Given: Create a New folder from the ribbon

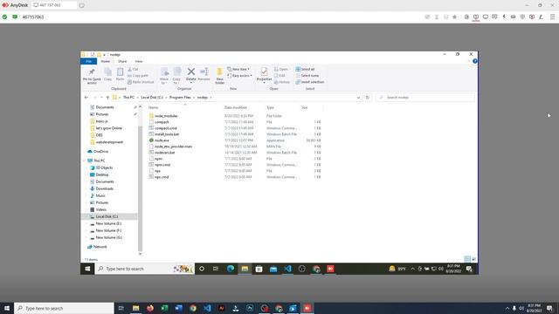Looking at the screenshot, I should coord(219,76).
